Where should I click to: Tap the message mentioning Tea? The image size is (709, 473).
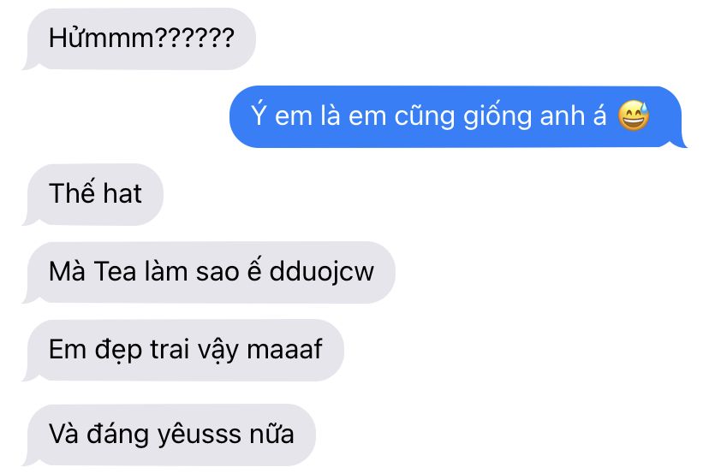[x=209, y=272]
